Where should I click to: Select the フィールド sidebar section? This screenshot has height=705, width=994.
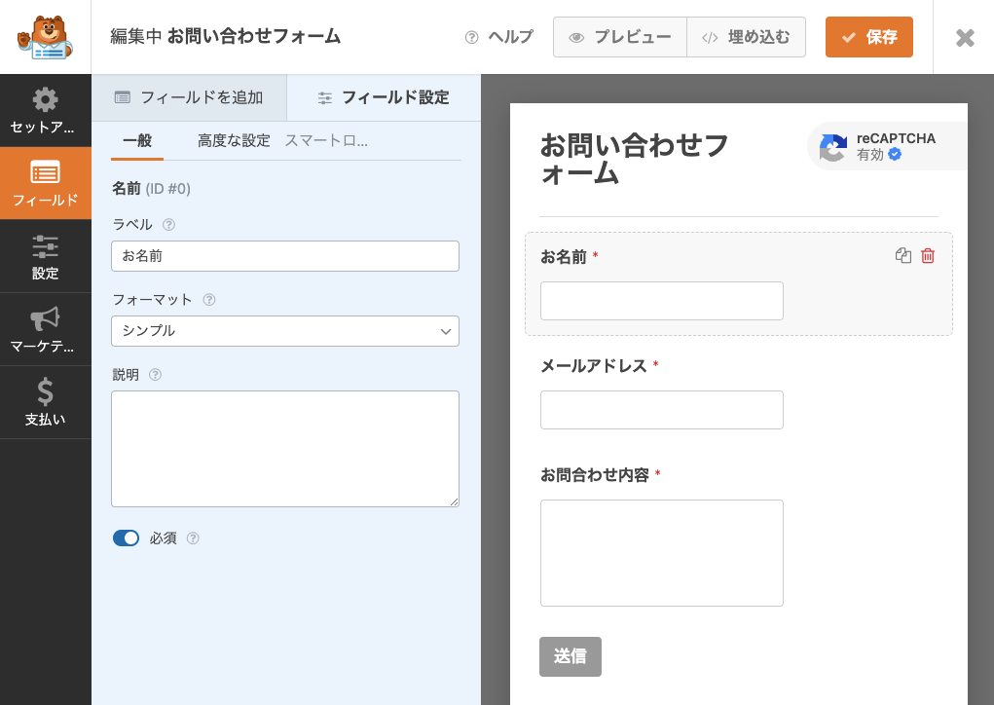pos(45,183)
